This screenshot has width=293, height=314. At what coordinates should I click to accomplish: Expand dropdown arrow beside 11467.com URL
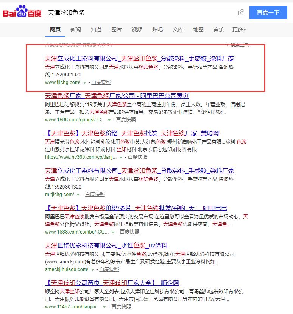pyautogui.click(x=104, y=307)
